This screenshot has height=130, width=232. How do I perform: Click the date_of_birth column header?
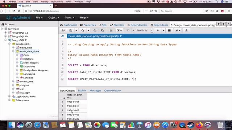pos(76,96)
